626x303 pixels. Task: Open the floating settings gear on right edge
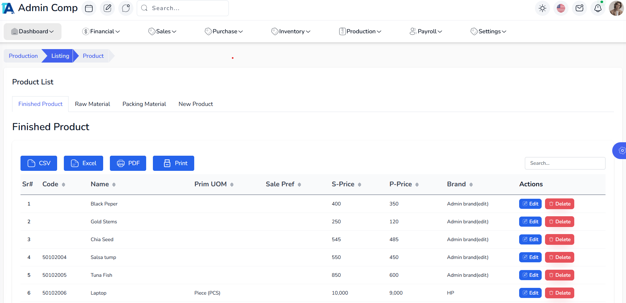click(621, 151)
